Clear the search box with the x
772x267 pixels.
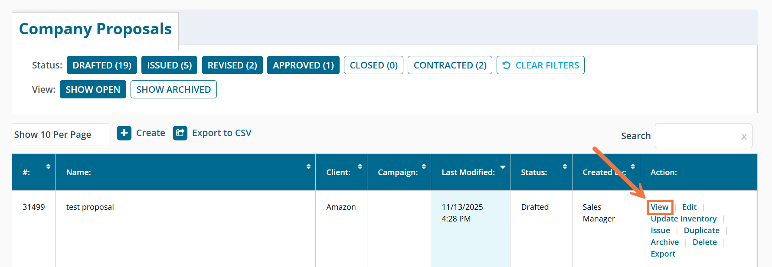(744, 137)
